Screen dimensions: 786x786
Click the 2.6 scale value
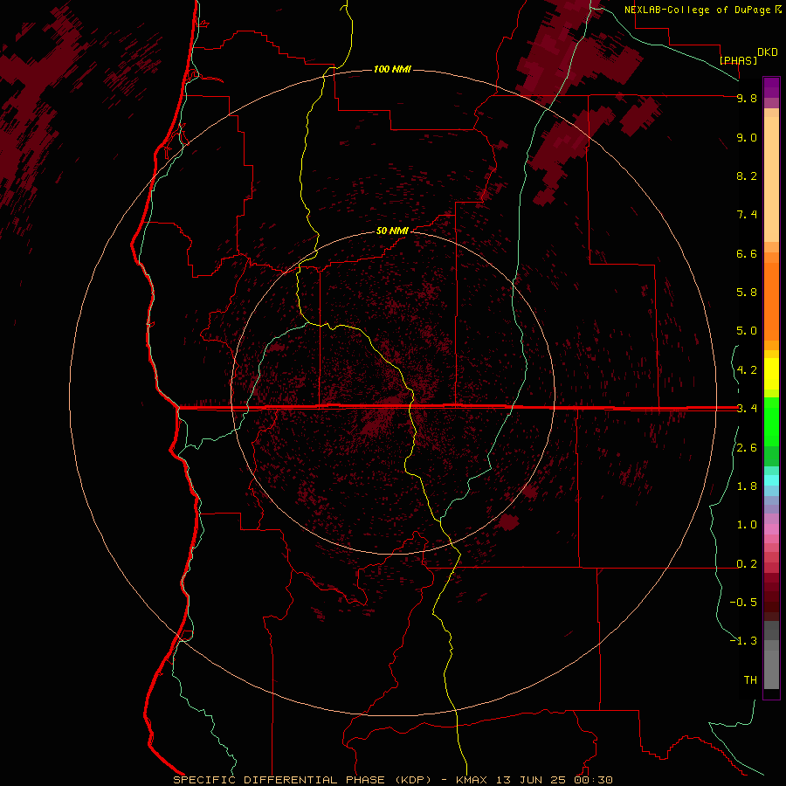(747, 448)
